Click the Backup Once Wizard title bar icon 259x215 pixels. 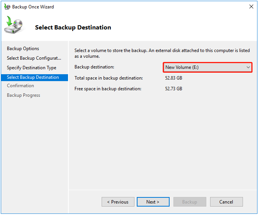(7, 7)
